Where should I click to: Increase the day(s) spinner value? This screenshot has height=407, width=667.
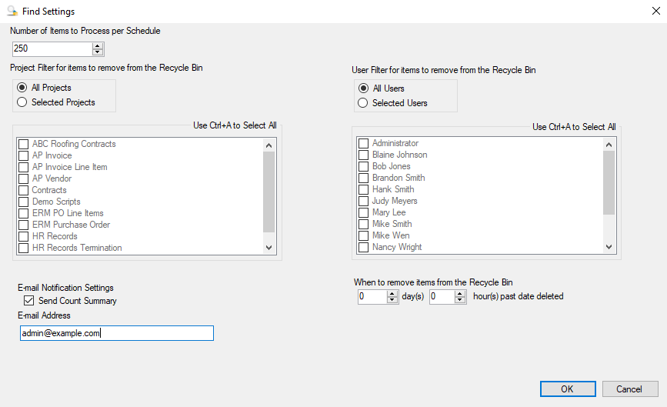coord(392,293)
